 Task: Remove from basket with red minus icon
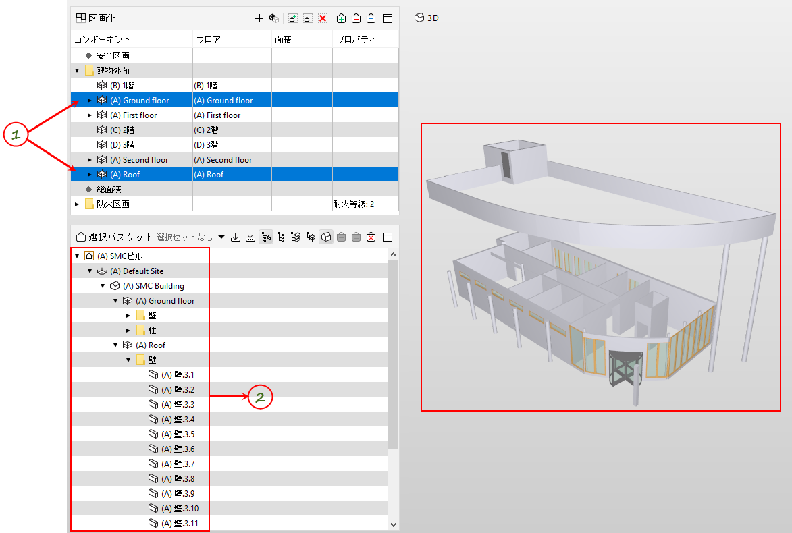click(356, 18)
